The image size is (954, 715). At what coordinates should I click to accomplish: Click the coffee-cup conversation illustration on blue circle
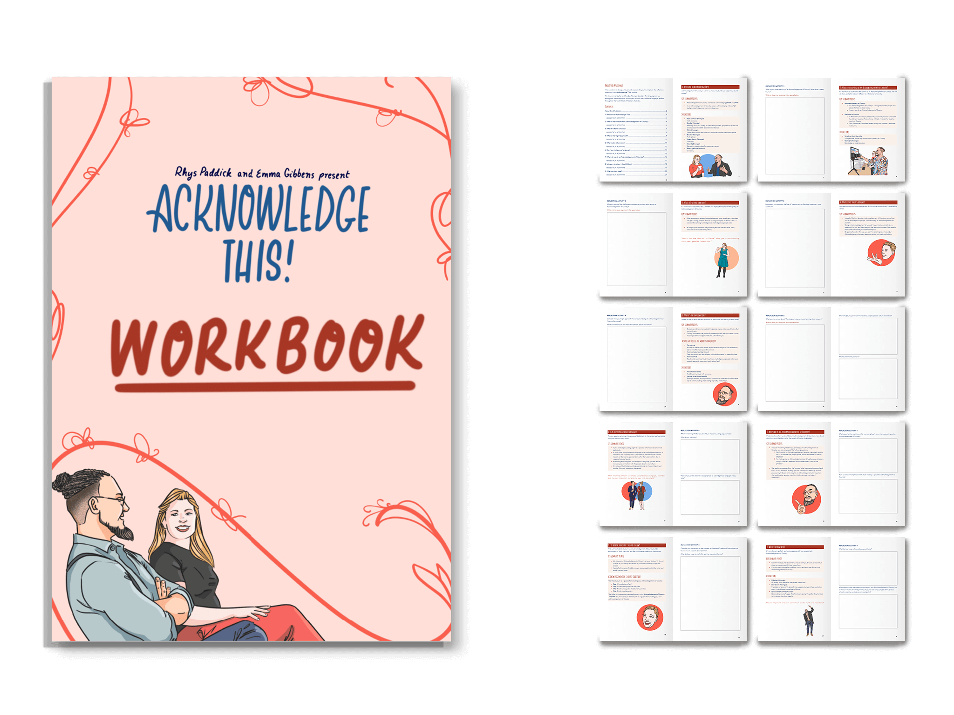click(709, 166)
